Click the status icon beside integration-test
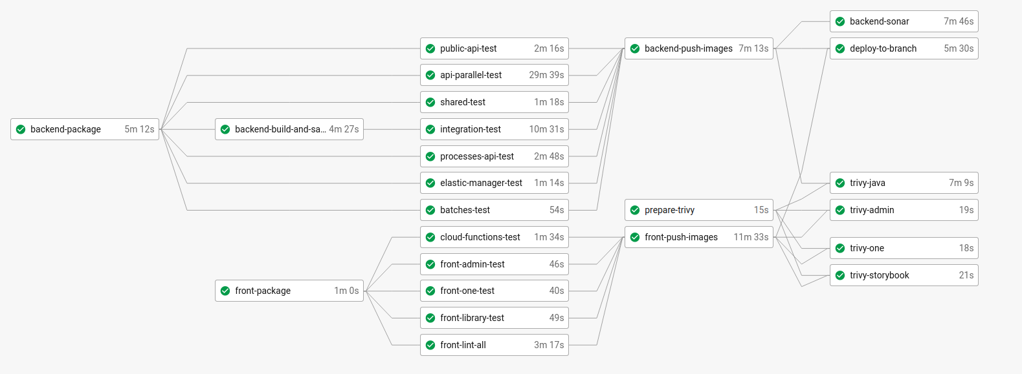Viewport: 1022px width, 374px height. pos(430,129)
